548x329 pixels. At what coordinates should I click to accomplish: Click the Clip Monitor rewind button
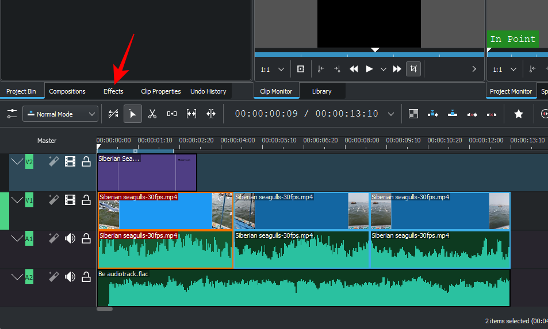[x=354, y=69]
